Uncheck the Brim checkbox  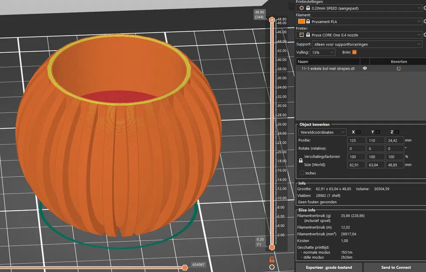click(354, 52)
